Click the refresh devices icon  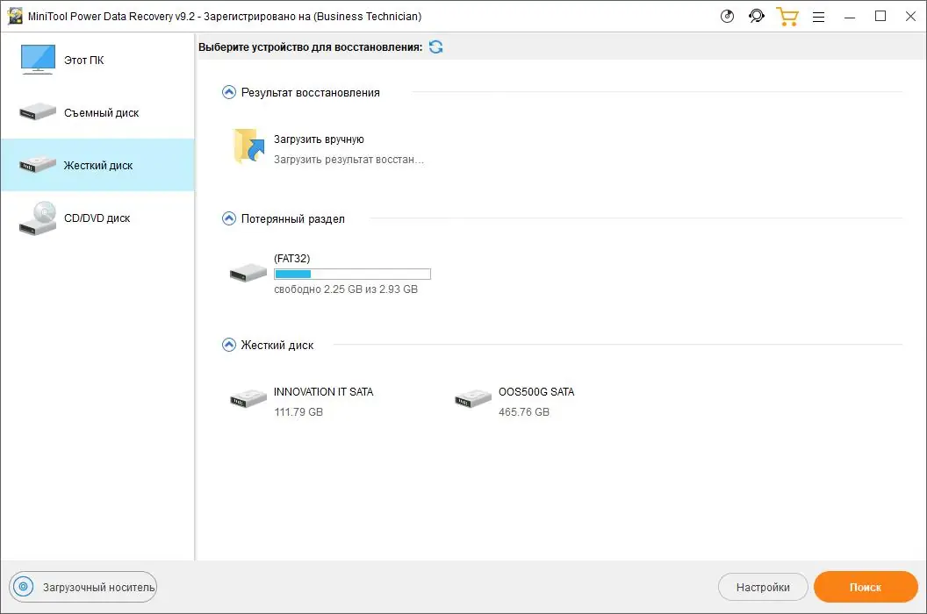pos(435,46)
